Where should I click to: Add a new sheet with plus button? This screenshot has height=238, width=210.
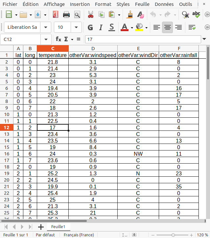[41, 227]
